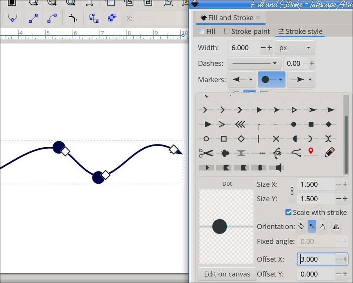The image size is (353, 283).
Task: Select the pencil marker at list end
Action: point(329,152)
